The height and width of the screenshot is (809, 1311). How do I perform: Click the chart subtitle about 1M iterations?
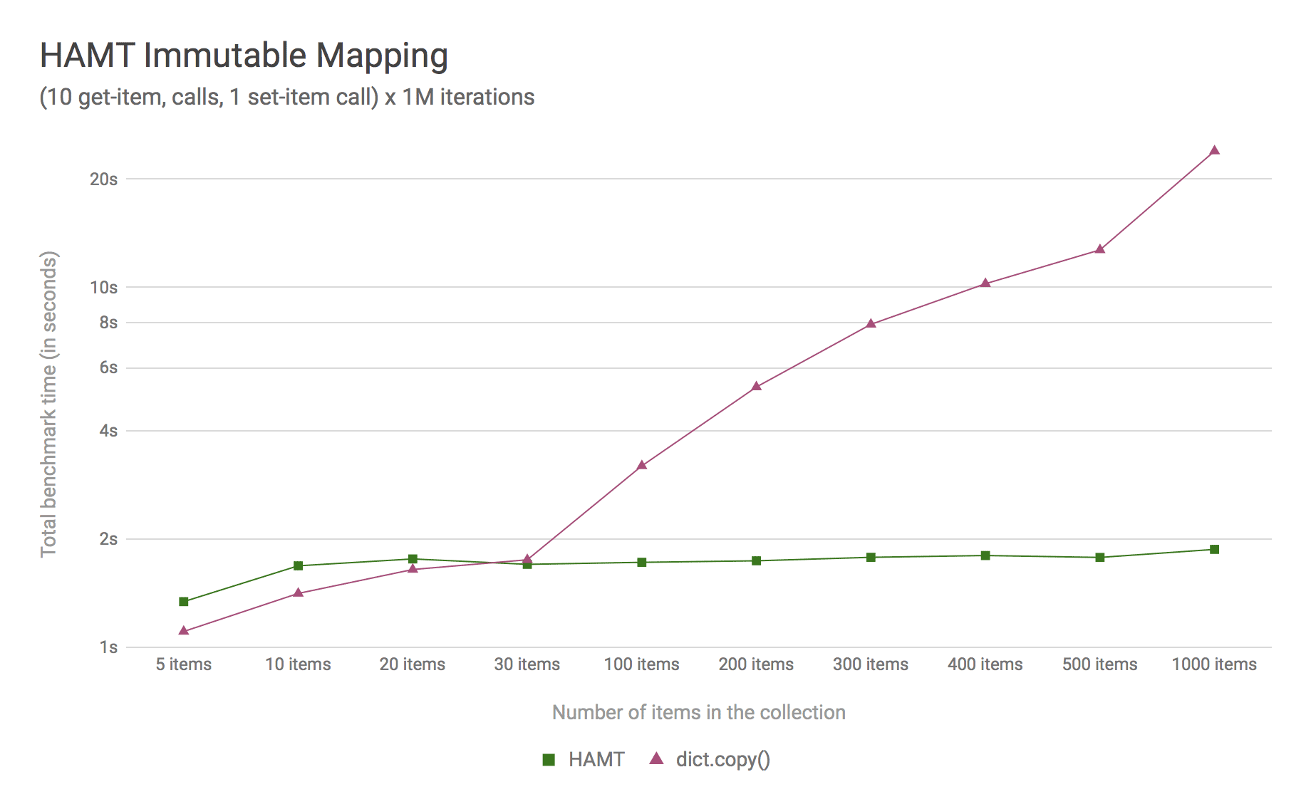pyautogui.click(x=286, y=97)
